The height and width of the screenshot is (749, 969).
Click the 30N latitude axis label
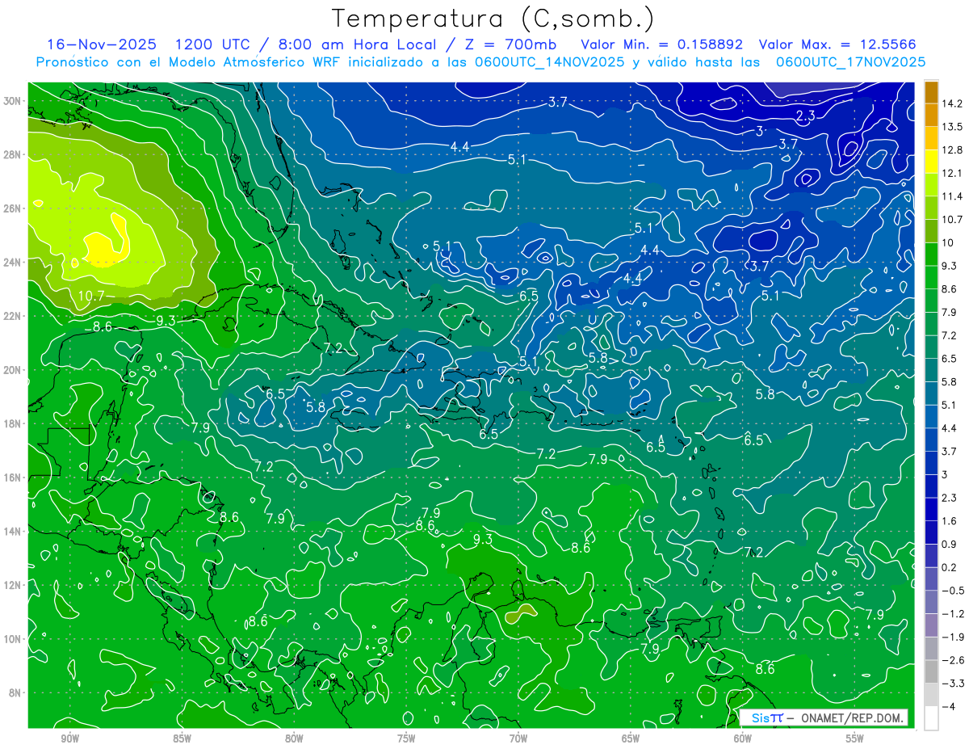coord(12,101)
